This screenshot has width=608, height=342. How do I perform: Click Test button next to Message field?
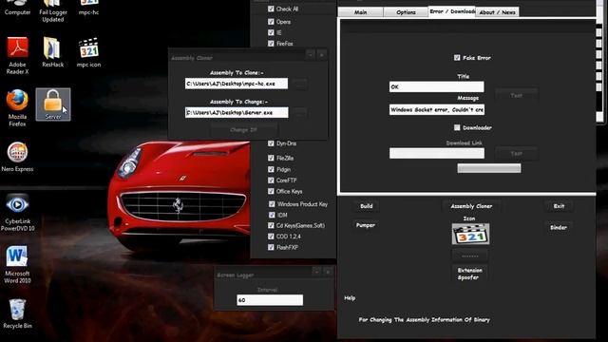tap(516, 95)
